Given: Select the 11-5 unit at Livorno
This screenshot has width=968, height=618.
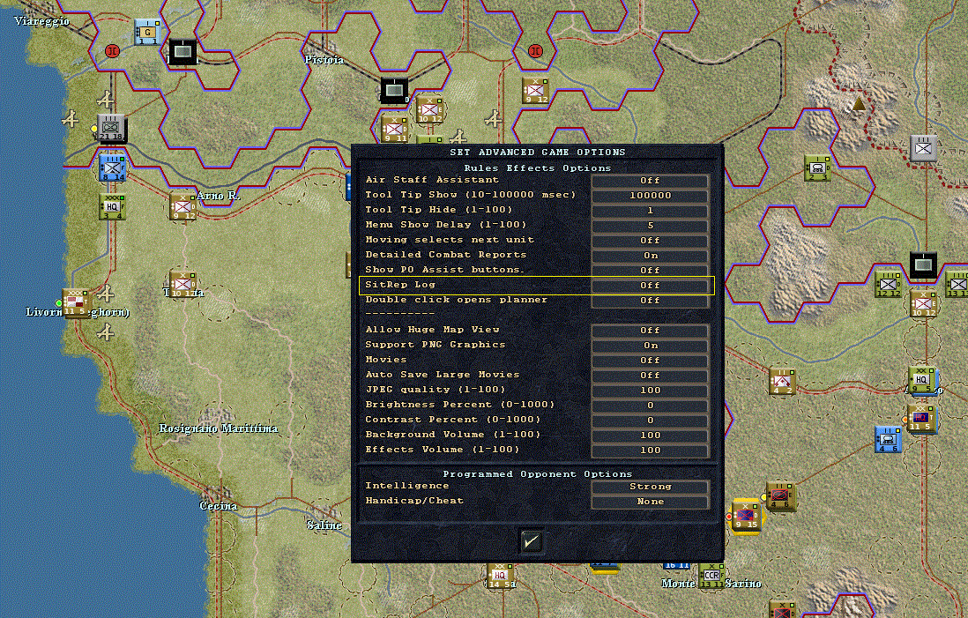Looking at the screenshot, I should (77, 302).
